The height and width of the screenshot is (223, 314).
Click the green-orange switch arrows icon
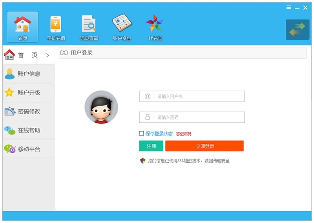click(297, 30)
